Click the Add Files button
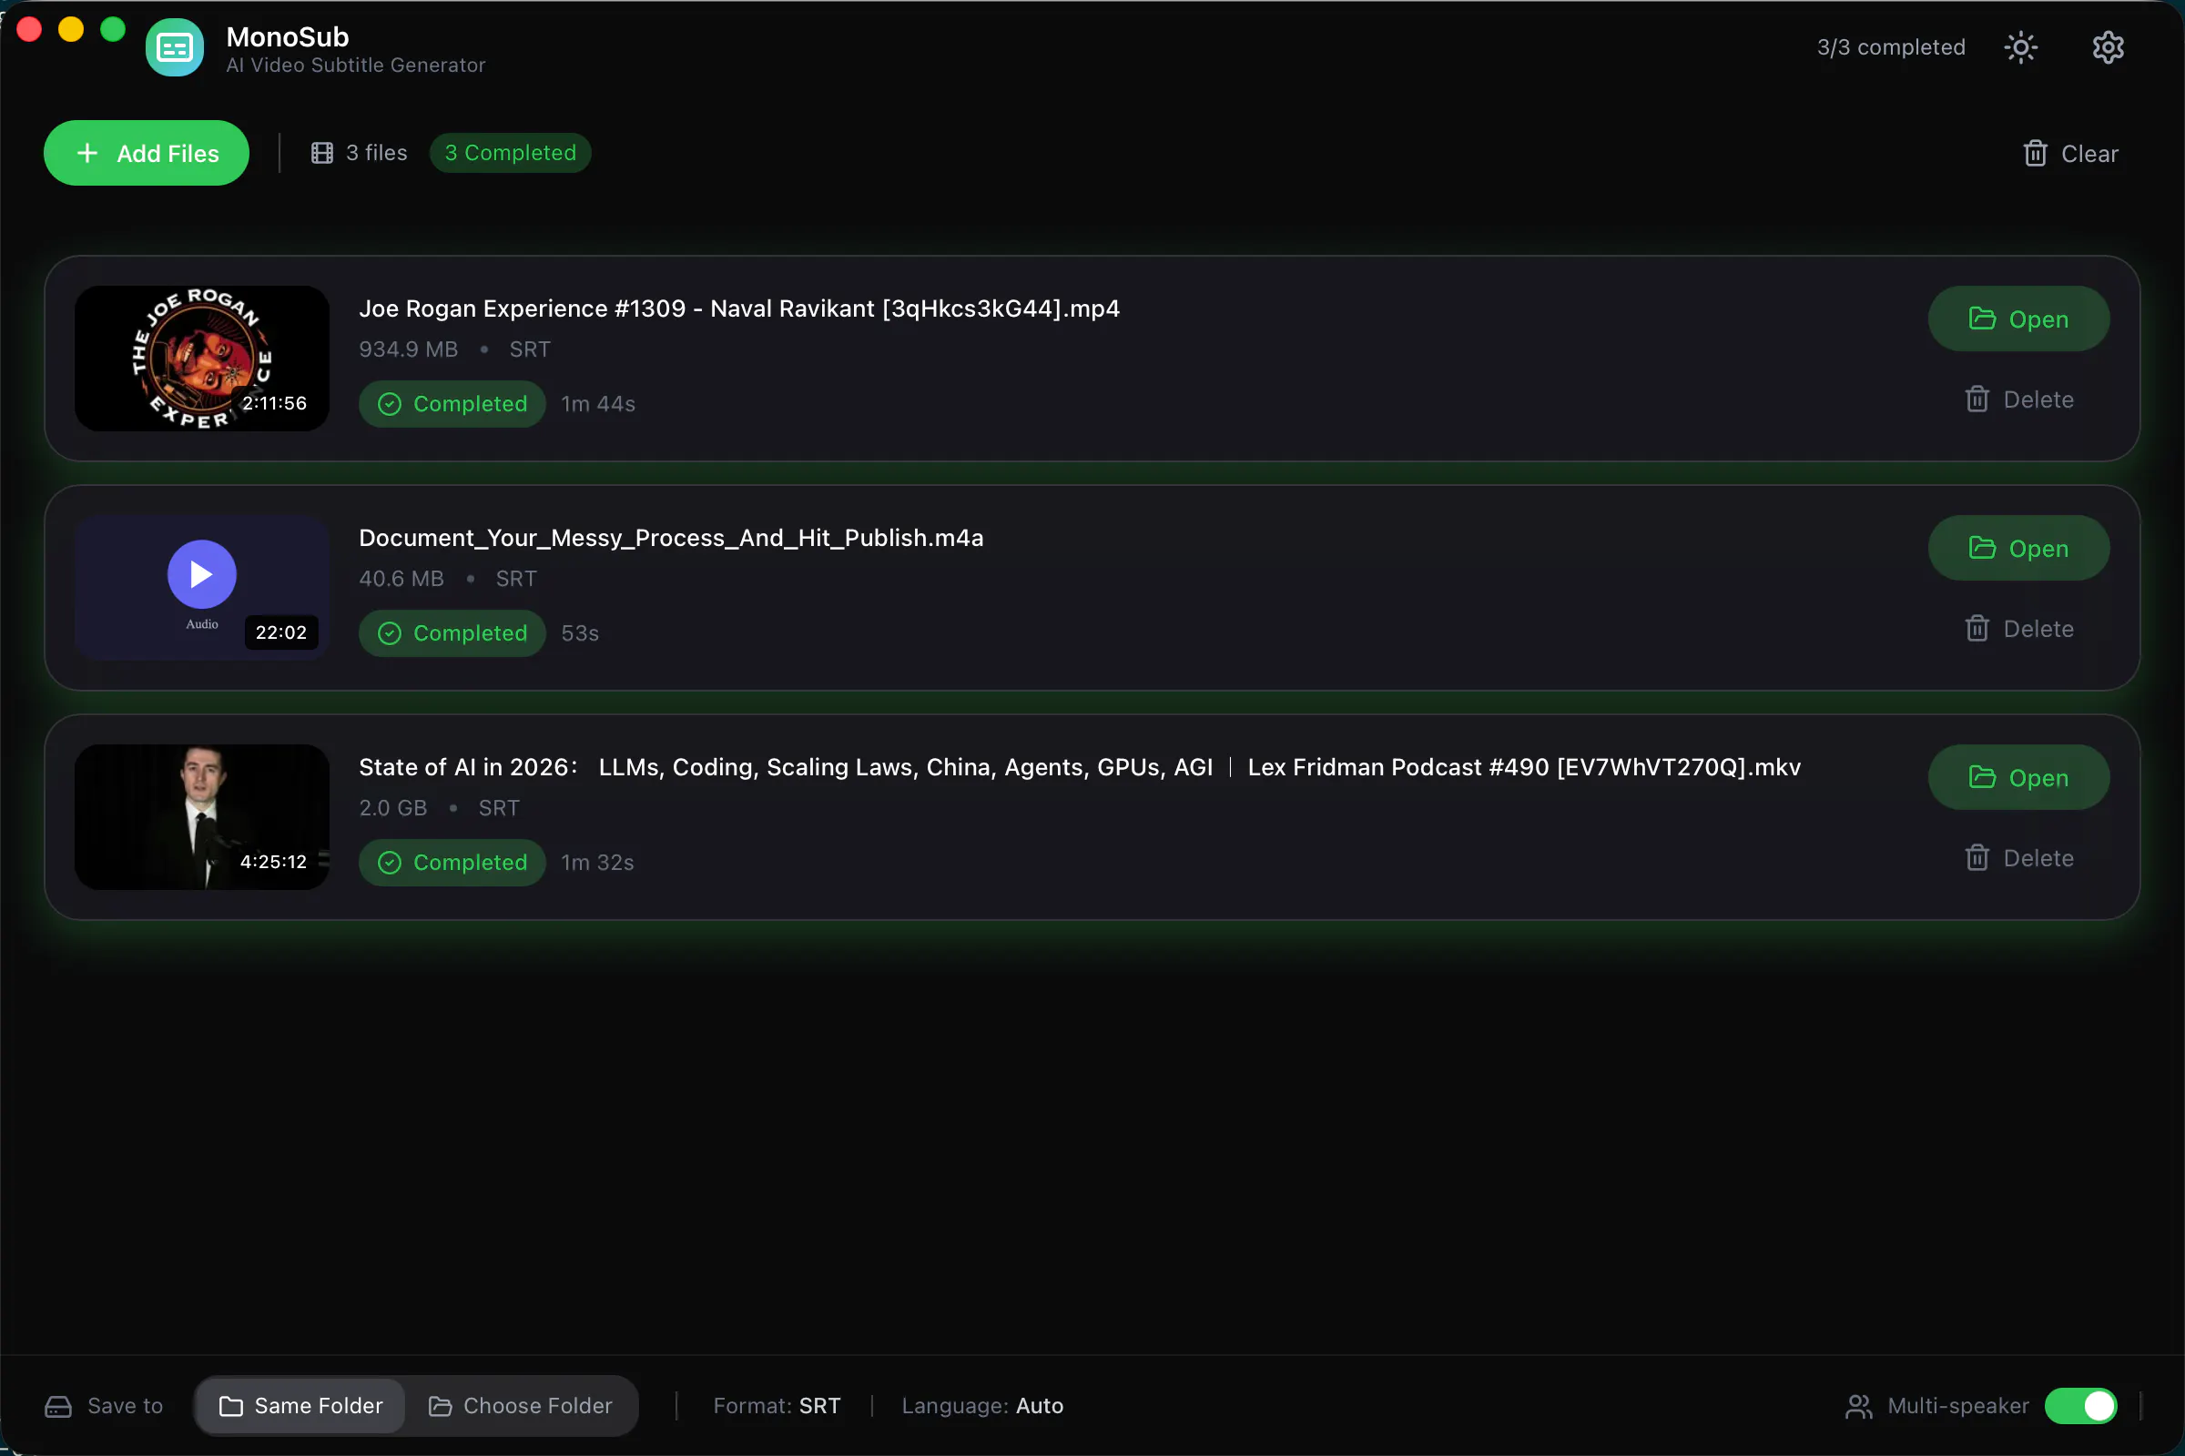This screenshot has height=1456, width=2185. point(147,153)
